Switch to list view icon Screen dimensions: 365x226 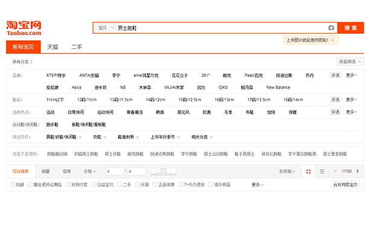pos(322,172)
